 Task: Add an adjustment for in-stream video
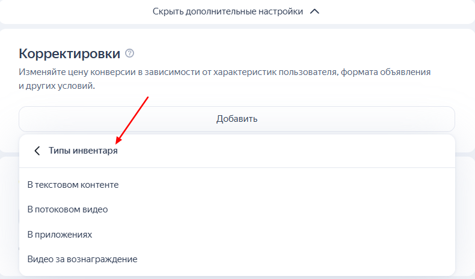pyautogui.click(x=67, y=209)
